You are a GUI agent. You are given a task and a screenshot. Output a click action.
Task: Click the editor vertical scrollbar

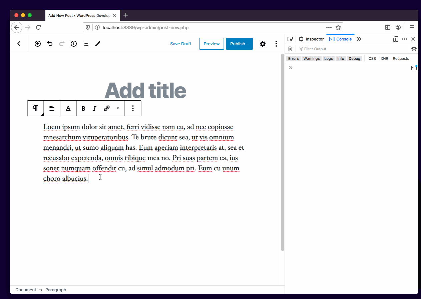coord(283,152)
